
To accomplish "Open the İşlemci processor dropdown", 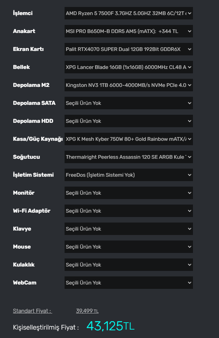I will (129, 13).
